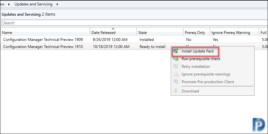Screen dimensions: 268x134
Task: Choose Install Update Pack from context menu
Action: (198, 51)
